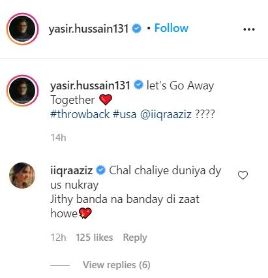Open the 12h comment timestamp

pyautogui.click(x=58, y=238)
